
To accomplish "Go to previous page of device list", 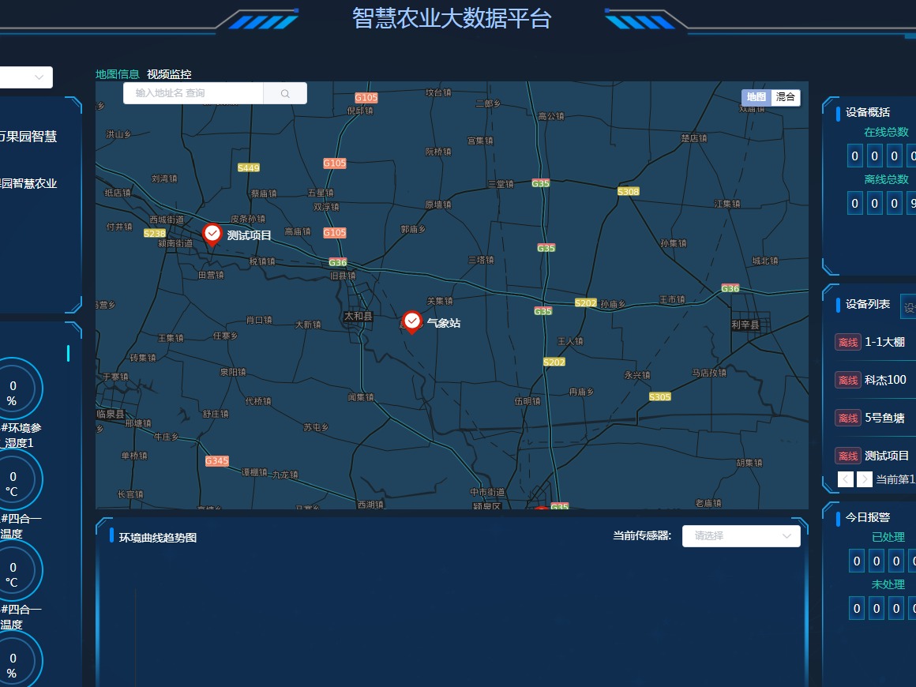I will click(845, 479).
